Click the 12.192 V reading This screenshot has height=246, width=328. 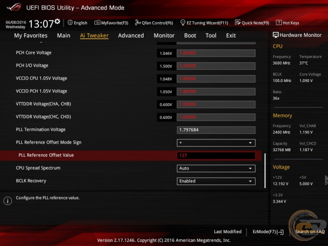click(x=280, y=184)
